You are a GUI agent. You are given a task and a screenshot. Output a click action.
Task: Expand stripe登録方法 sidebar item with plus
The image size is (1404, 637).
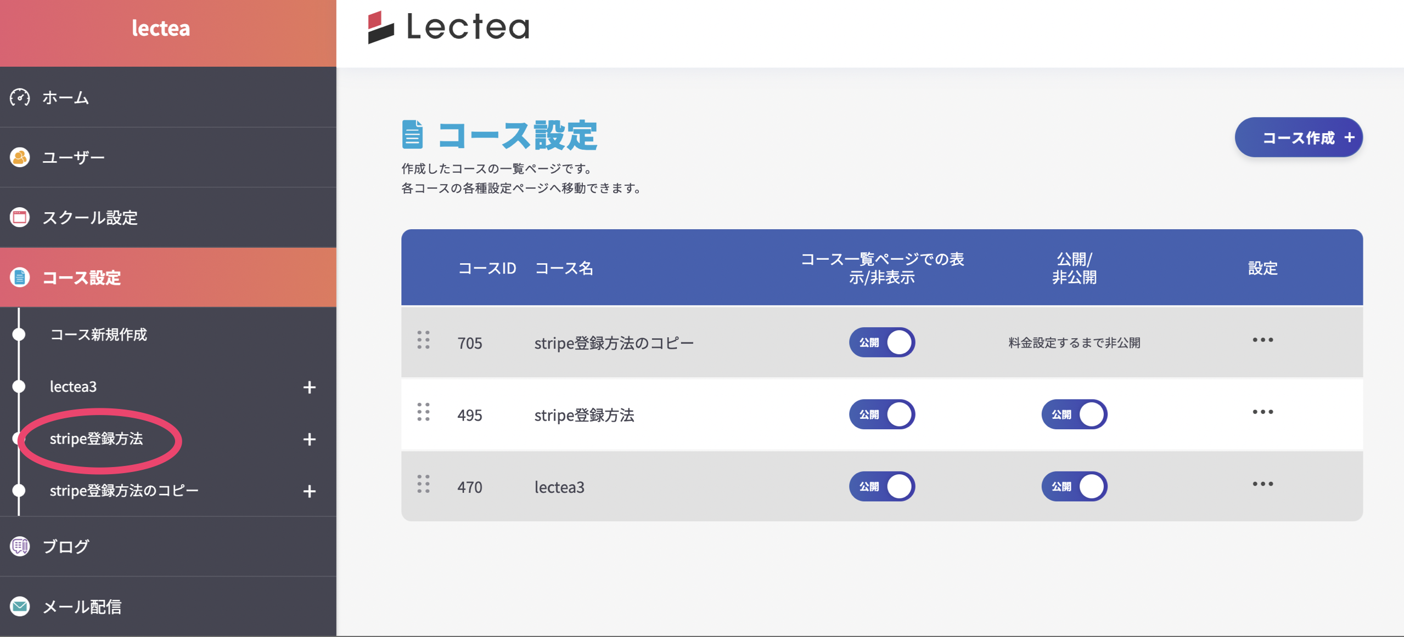[310, 440]
